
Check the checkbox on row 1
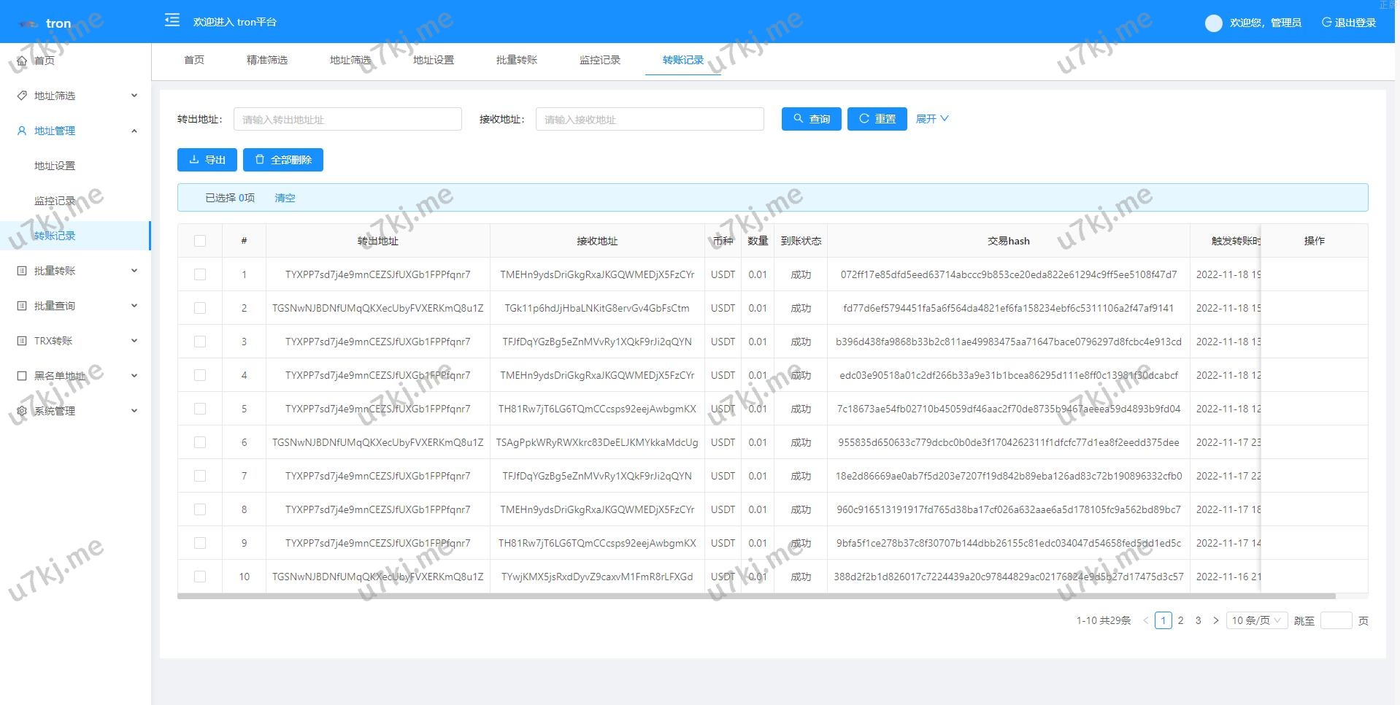click(x=200, y=274)
